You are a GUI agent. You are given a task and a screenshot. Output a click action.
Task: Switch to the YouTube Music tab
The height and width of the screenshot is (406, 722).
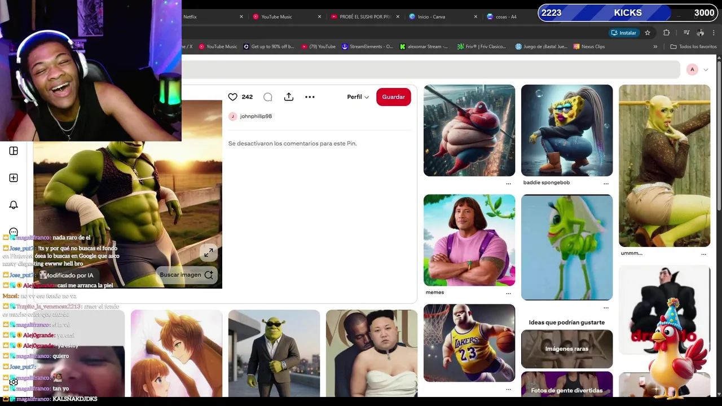[x=287, y=17]
